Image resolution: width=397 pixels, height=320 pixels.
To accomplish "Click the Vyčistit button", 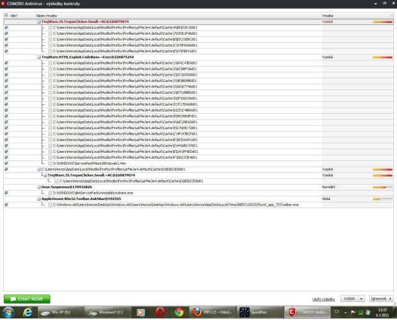I will pyautogui.click(x=349, y=299).
